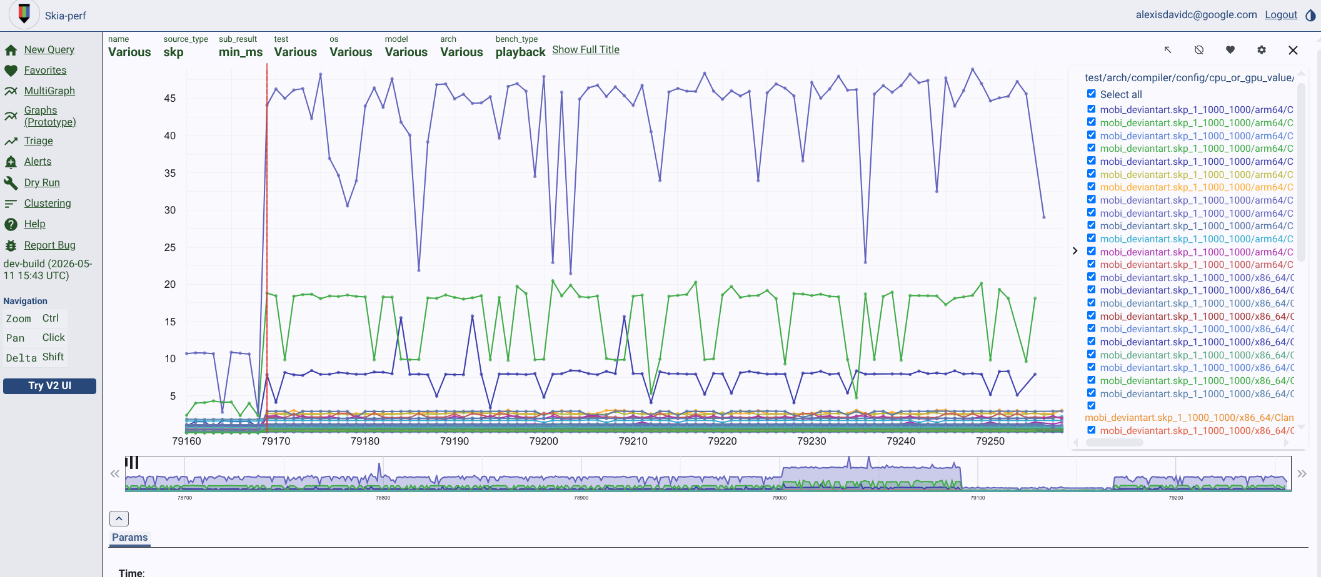This screenshot has width=1321, height=577.
Task: Click the Help question mark icon
Action: (x=11, y=224)
